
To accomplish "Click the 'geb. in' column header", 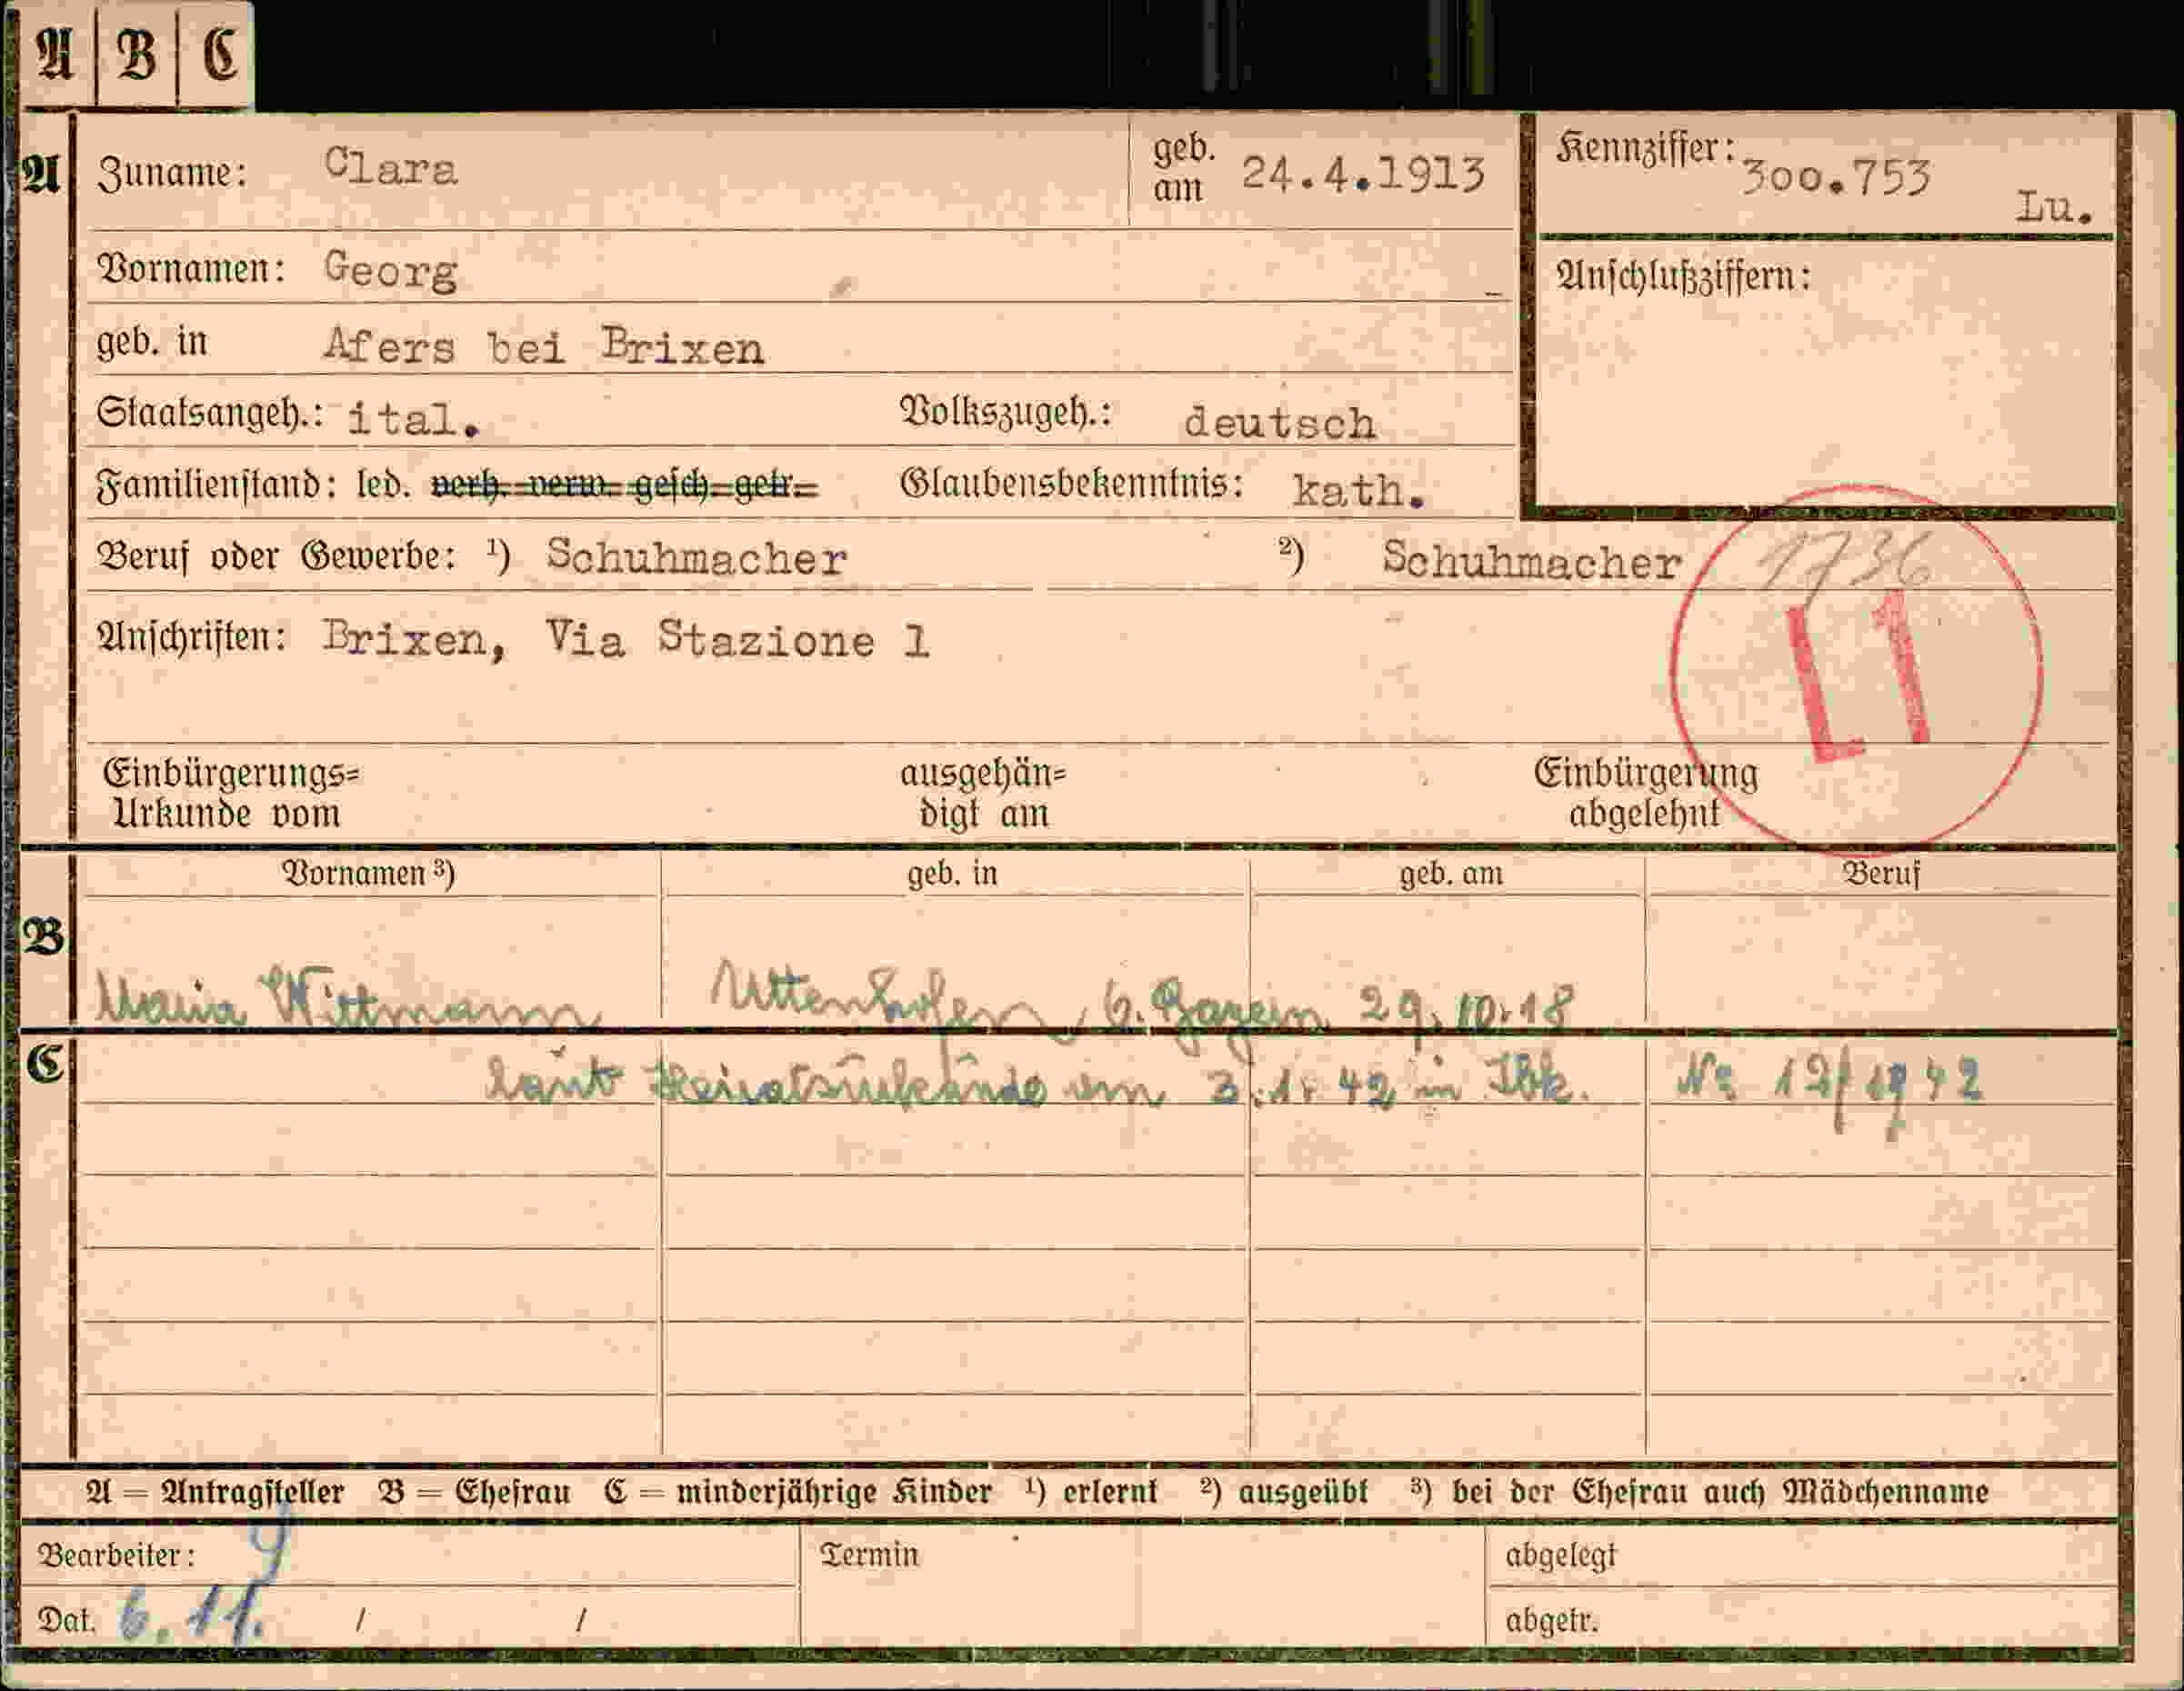I will (952, 874).
